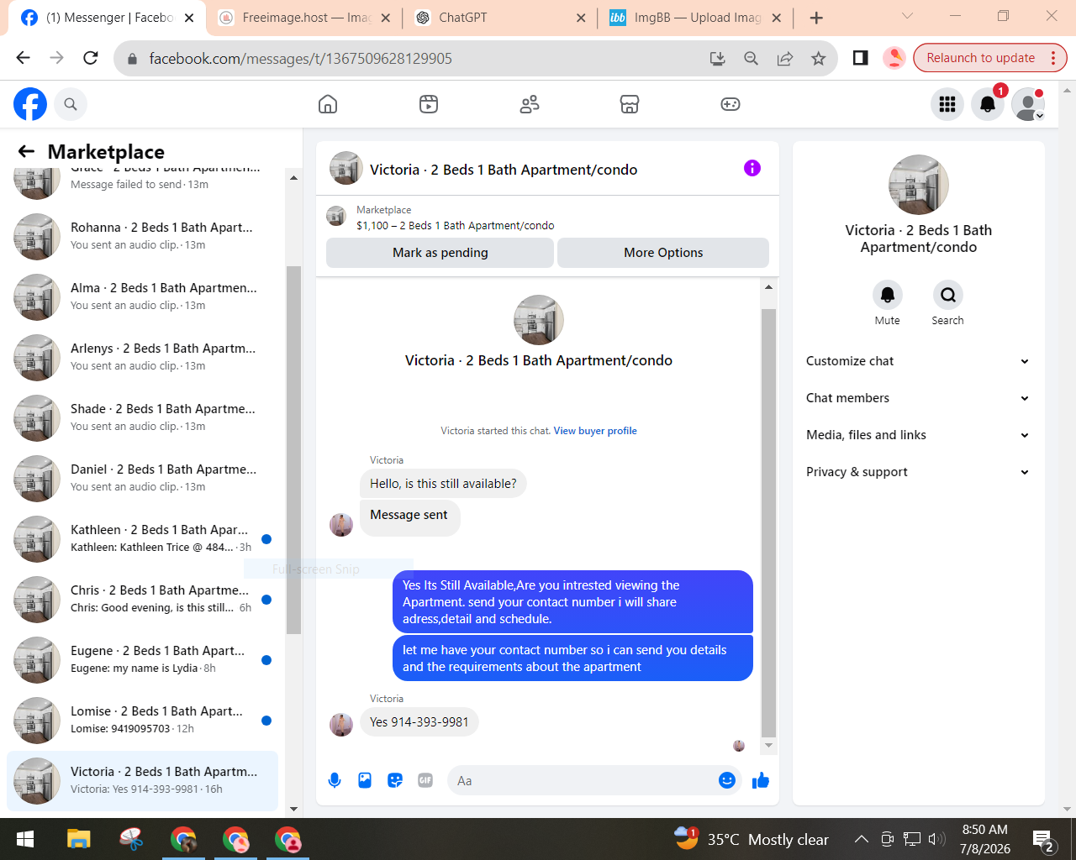Open the Marketplace storefront icon

630,104
